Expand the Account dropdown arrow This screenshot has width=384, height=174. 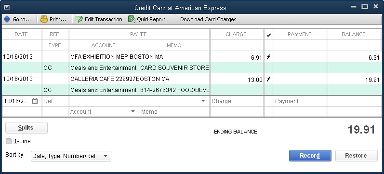point(133,111)
